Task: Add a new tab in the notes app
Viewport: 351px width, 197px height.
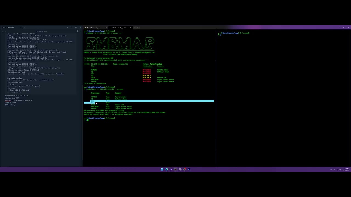Action: tap(24, 27)
